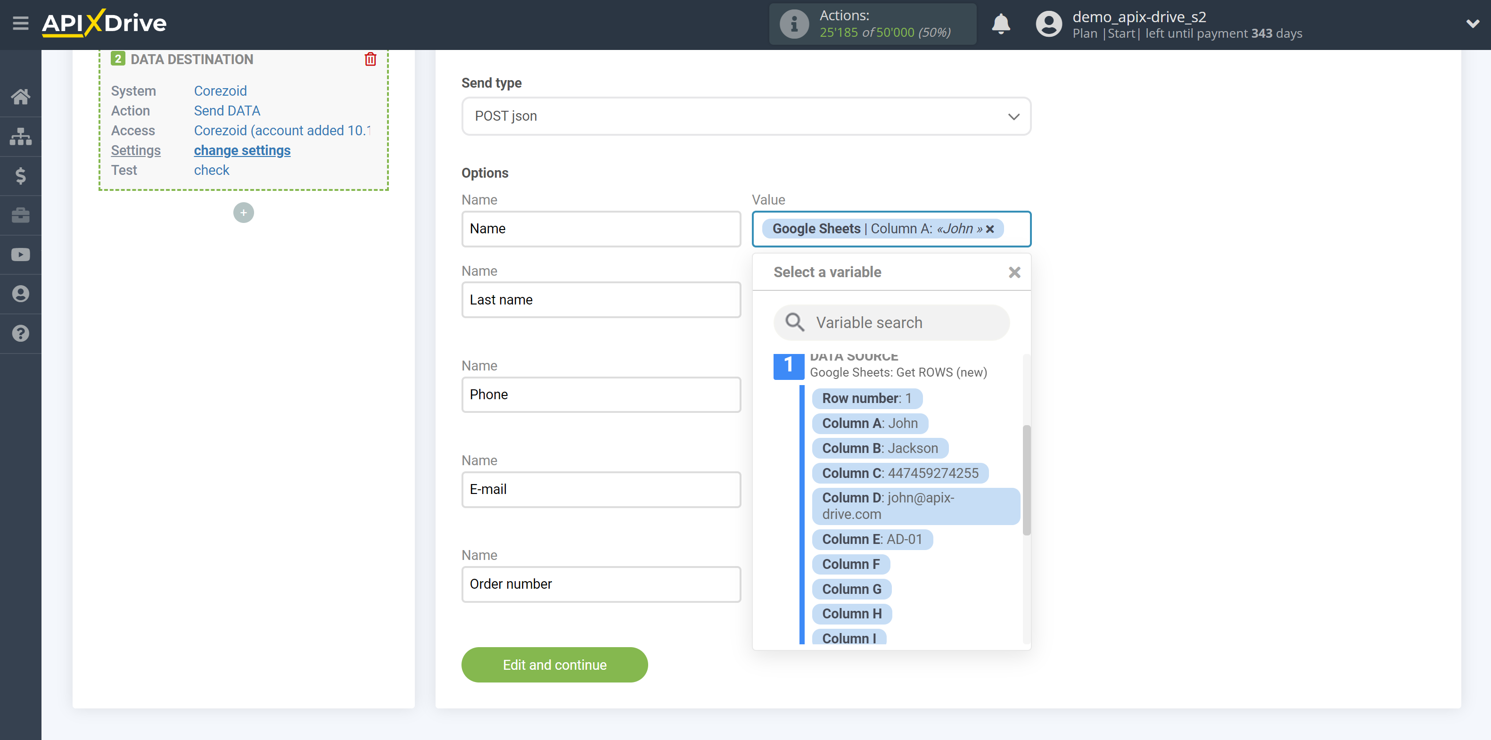Viewport: 1491px width, 740px height.
Task: Click the variable search magnifier icon
Action: [795, 322]
